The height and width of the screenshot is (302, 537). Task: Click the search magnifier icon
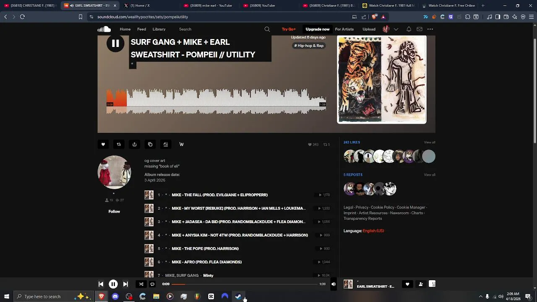coord(267,29)
